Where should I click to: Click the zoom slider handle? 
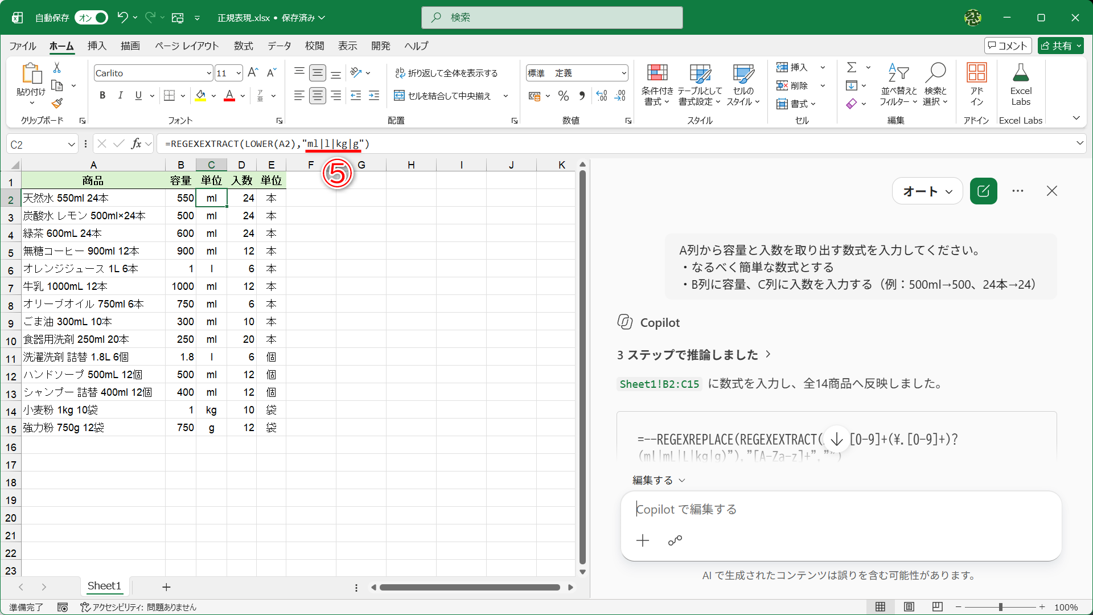point(1000,607)
